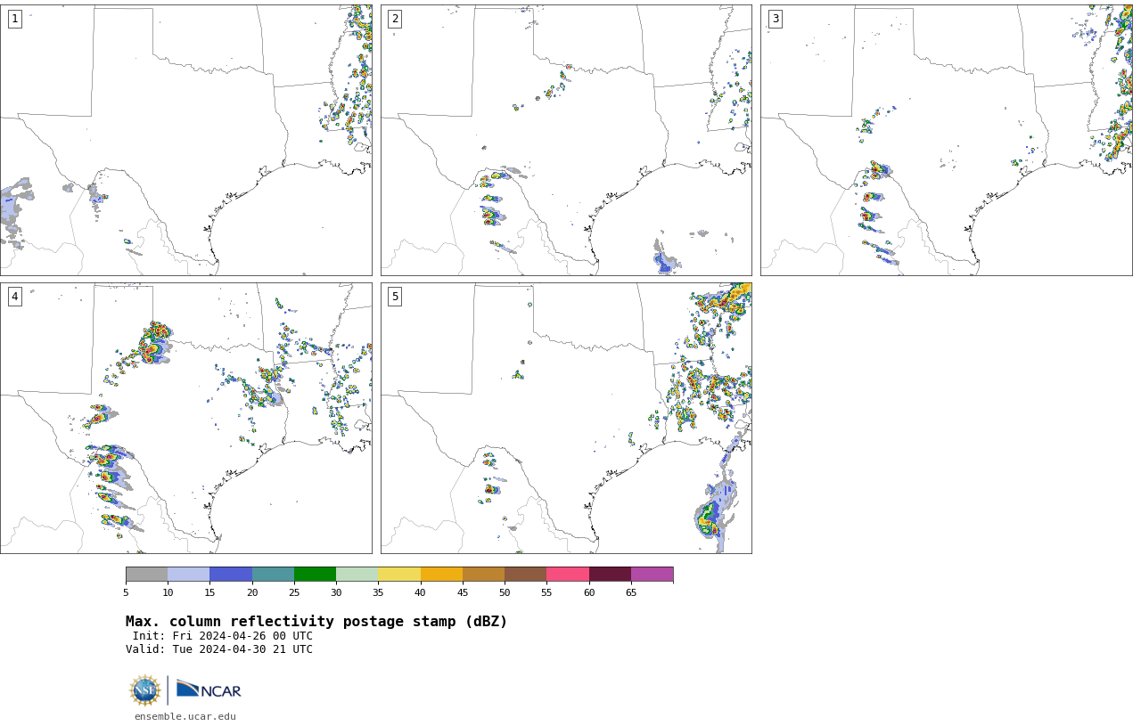This screenshot has width=1141, height=726.
Task: Open ensemble member 5 postage stamp map
Action: (566, 418)
